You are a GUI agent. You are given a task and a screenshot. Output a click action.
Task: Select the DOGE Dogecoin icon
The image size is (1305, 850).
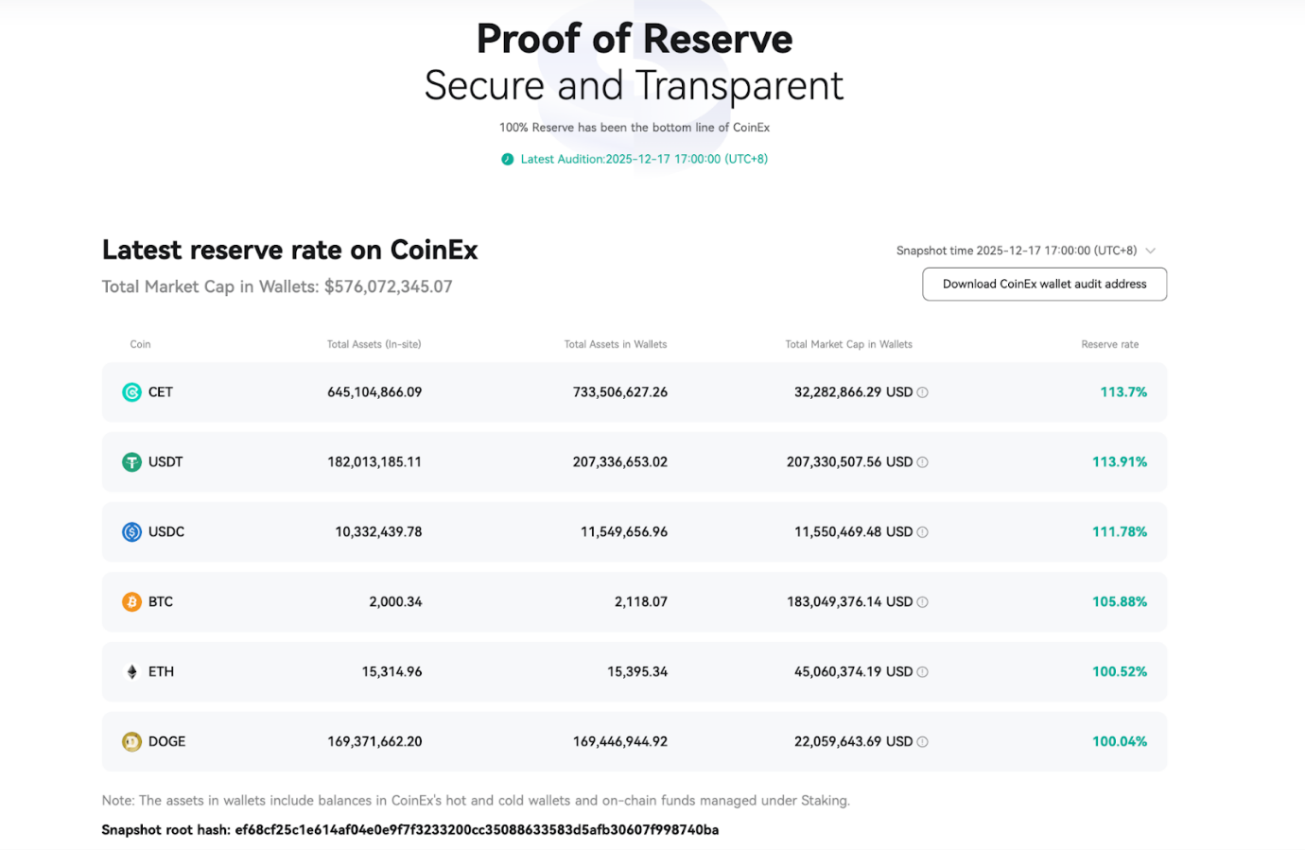[x=131, y=741]
